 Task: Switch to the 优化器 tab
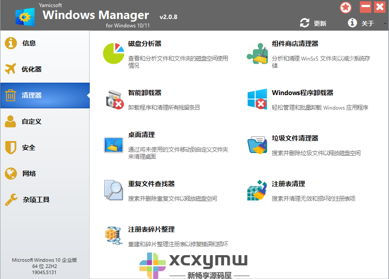pyautogui.click(x=45, y=69)
